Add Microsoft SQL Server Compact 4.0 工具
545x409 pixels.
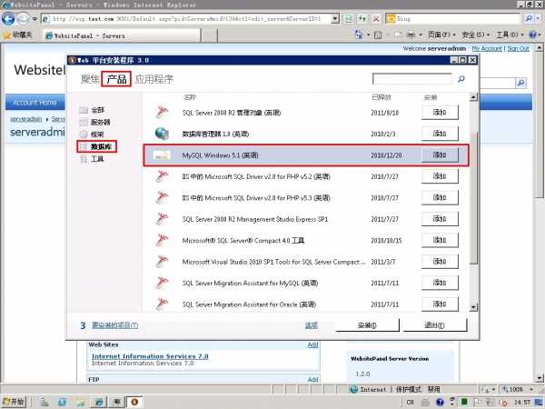[440, 240]
